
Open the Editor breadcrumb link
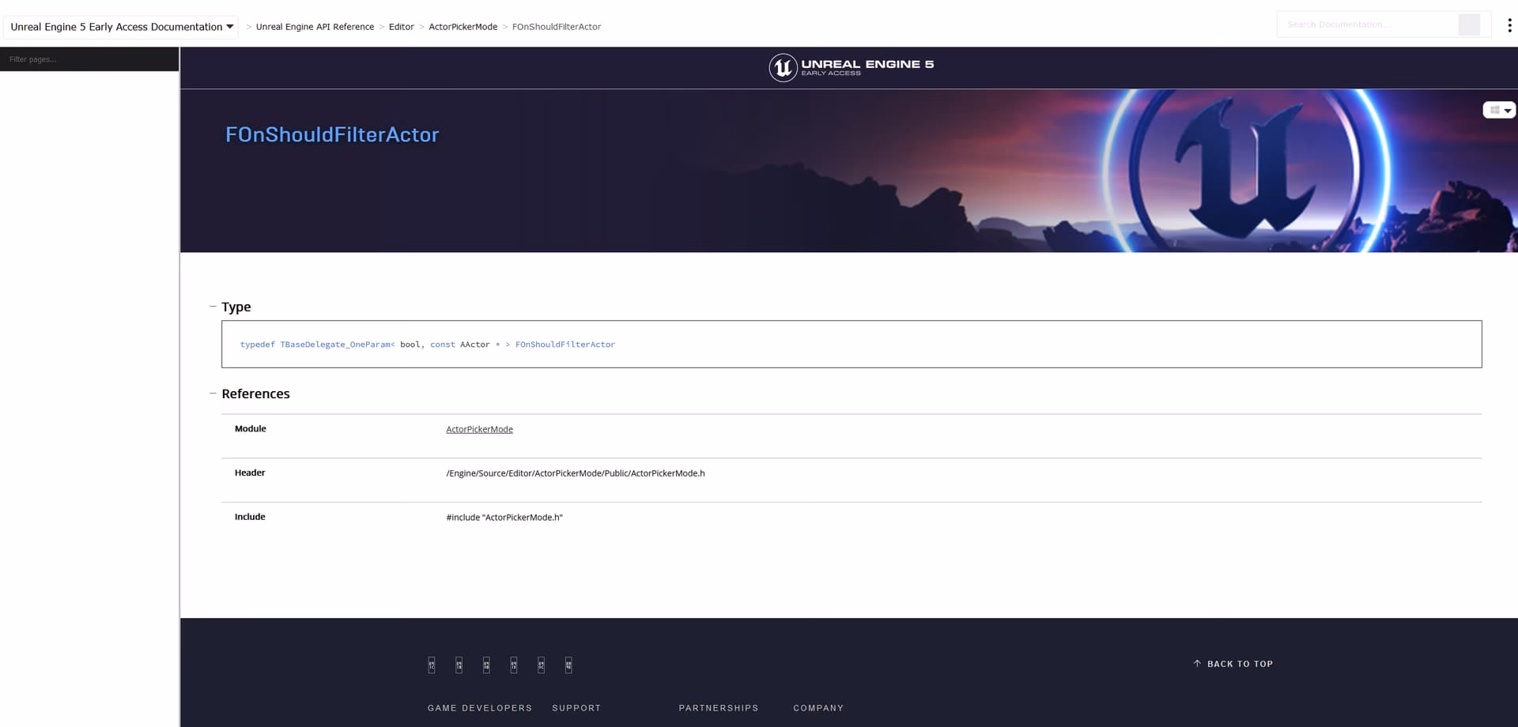click(401, 27)
